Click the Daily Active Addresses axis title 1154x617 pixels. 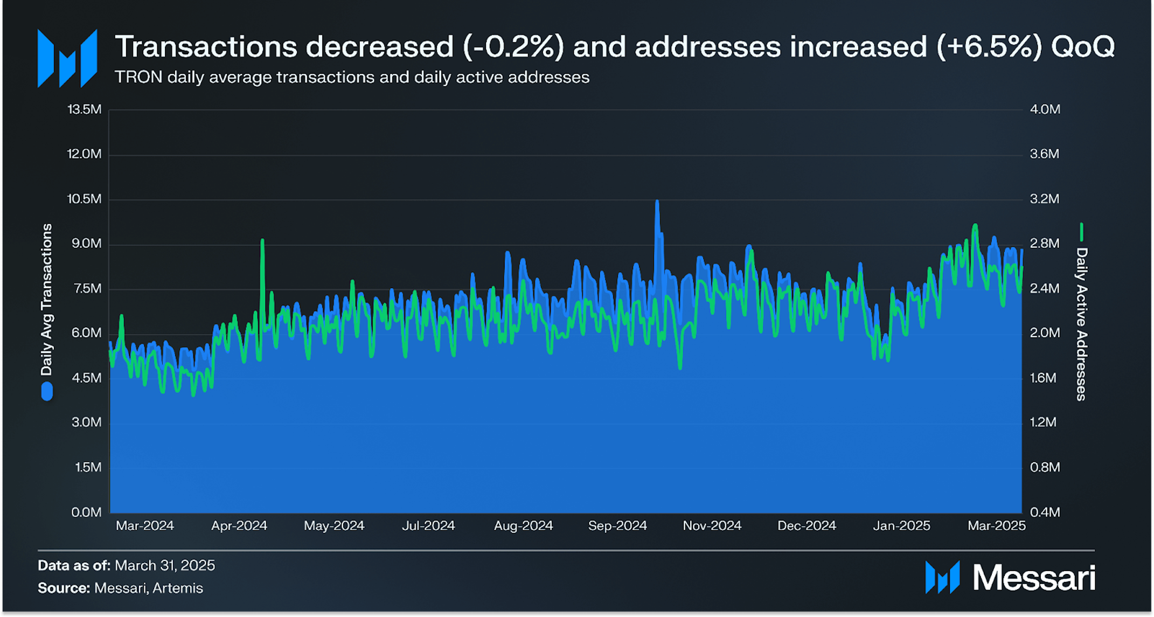(x=1081, y=324)
